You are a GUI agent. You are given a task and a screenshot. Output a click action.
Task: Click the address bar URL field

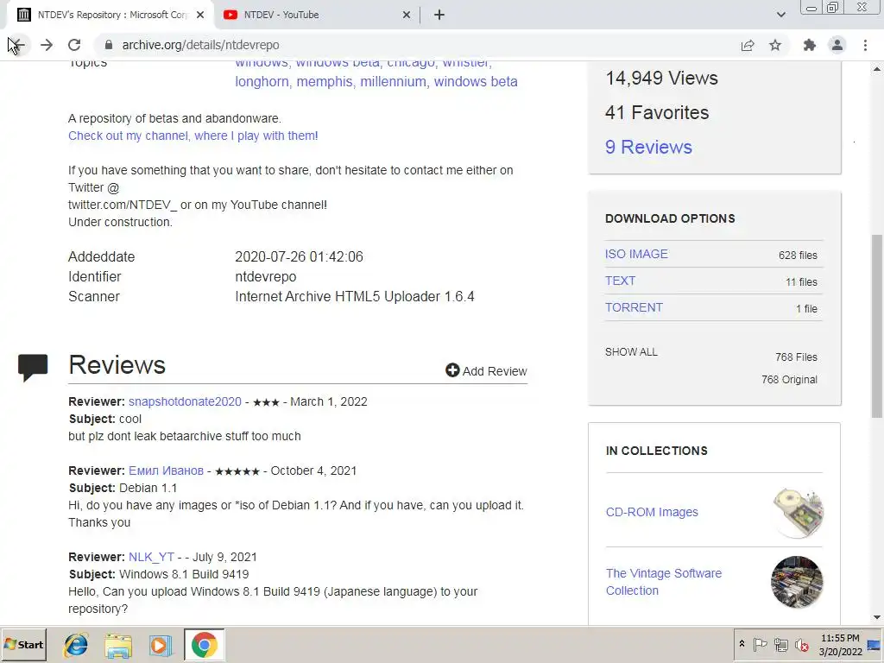(417, 45)
